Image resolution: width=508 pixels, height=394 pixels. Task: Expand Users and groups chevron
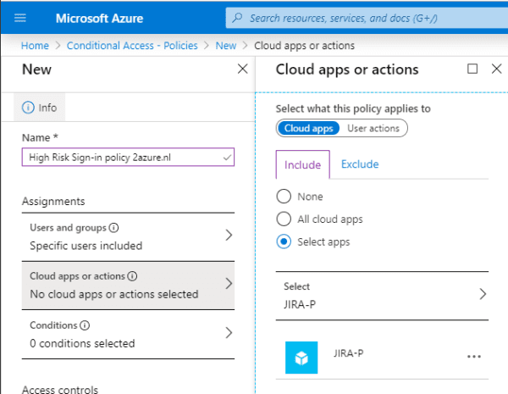click(229, 235)
